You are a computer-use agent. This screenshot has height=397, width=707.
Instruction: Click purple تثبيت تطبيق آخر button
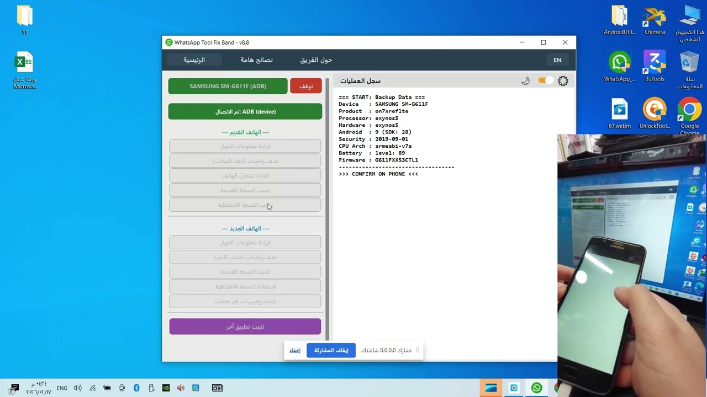pyautogui.click(x=245, y=326)
